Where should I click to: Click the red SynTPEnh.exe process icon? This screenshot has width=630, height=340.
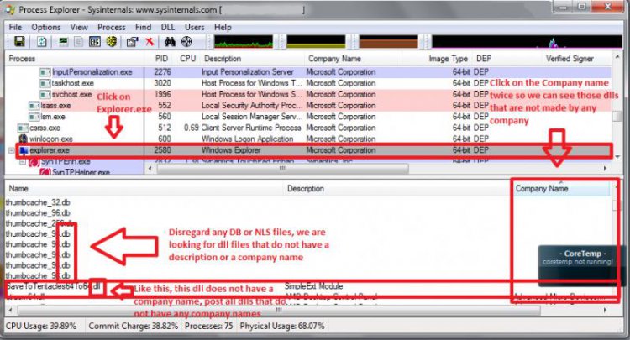(x=34, y=162)
